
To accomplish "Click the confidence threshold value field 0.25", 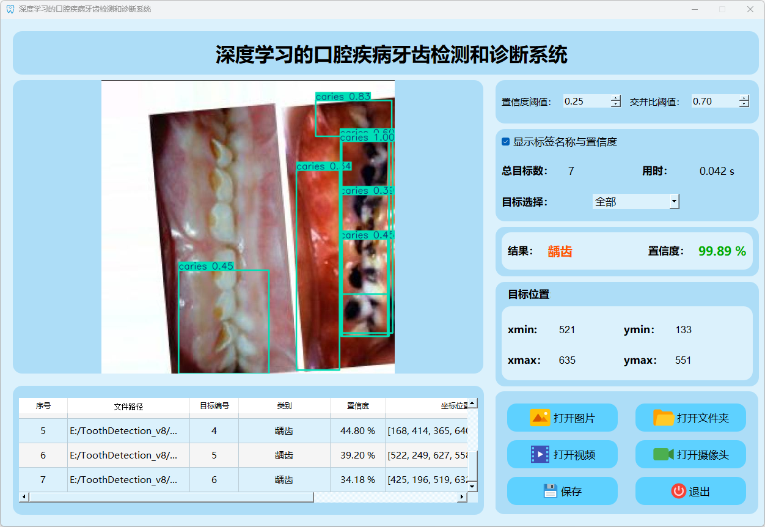I will click(x=585, y=101).
